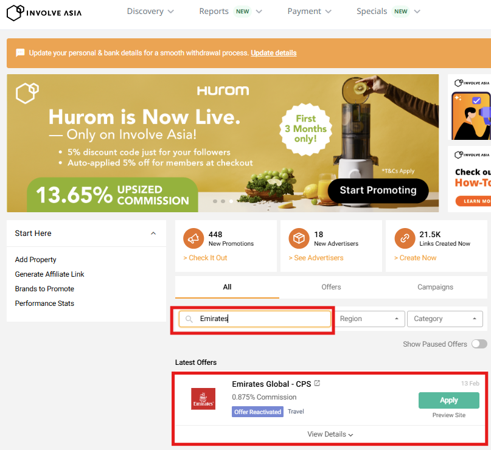Collapse the Start Here panel

pos(153,234)
